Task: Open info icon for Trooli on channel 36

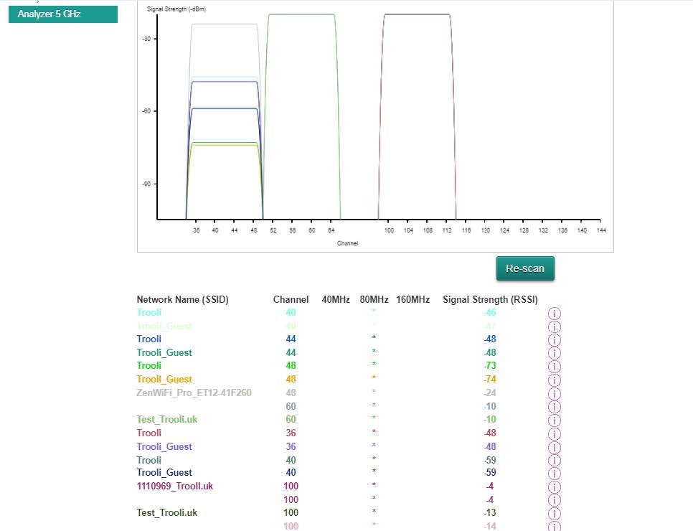Action: [554, 433]
